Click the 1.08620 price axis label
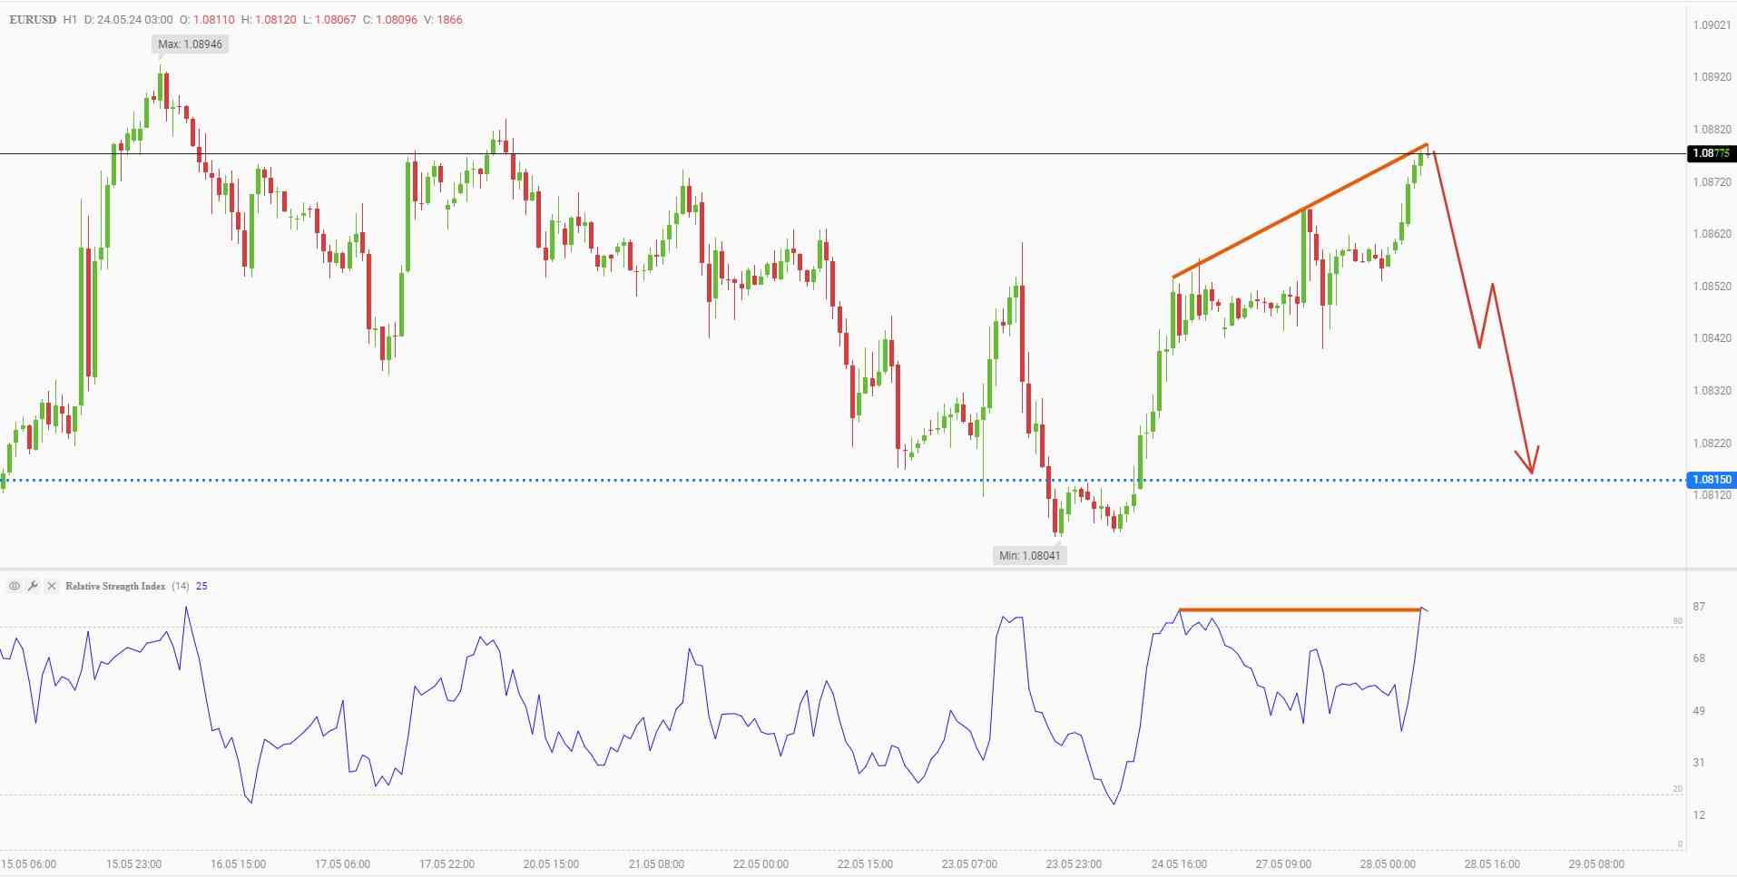This screenshot has height=877, width=1737. tap(1712, 234)
